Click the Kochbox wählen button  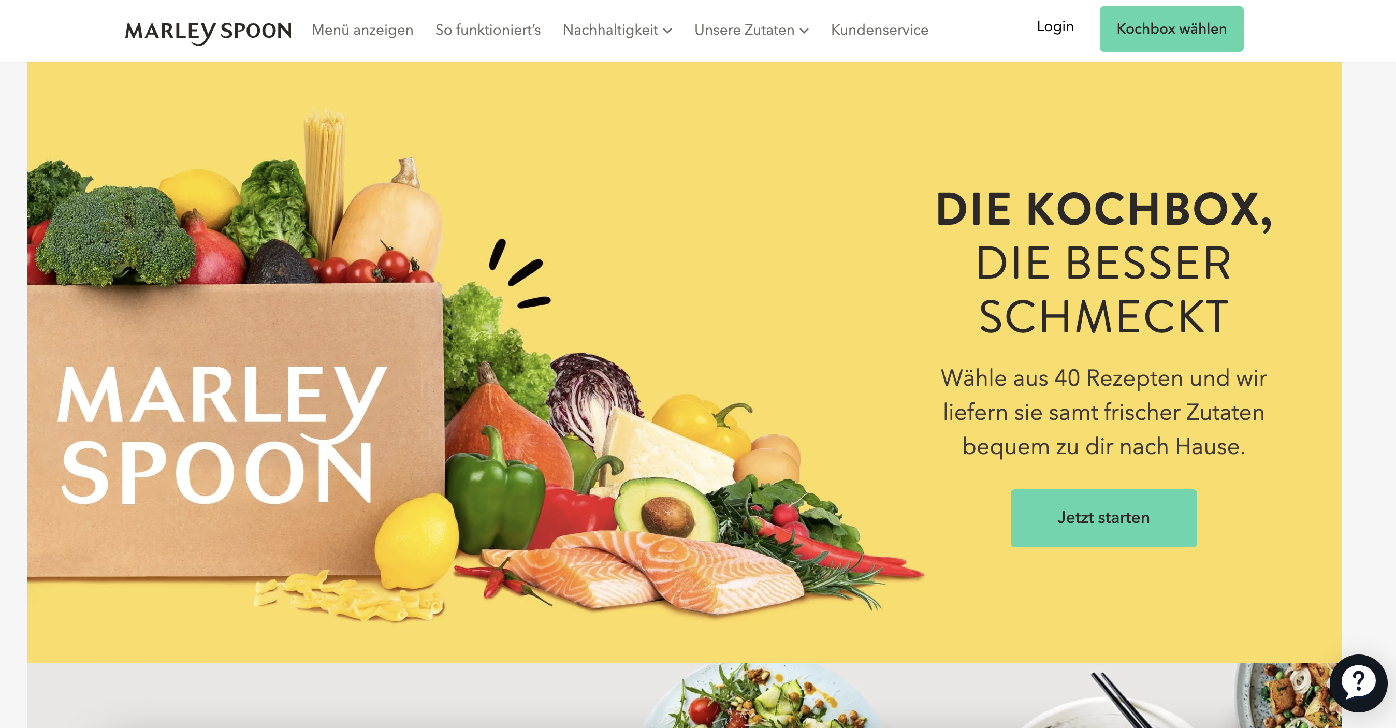(x=1171, y=28)
